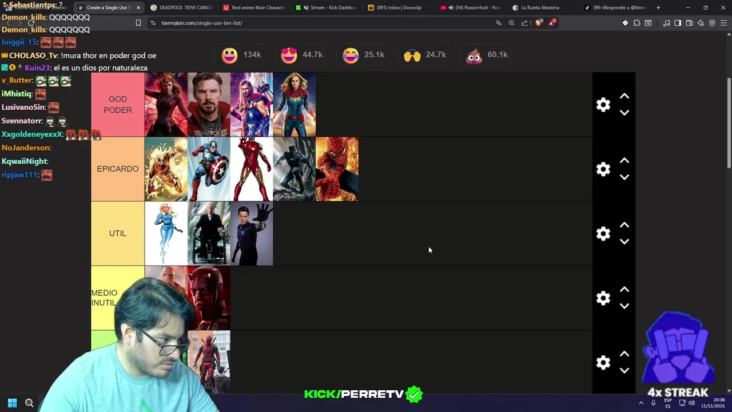
Task: Open the Brave Rewards triangle icon
Action: (x=552, y=23)
